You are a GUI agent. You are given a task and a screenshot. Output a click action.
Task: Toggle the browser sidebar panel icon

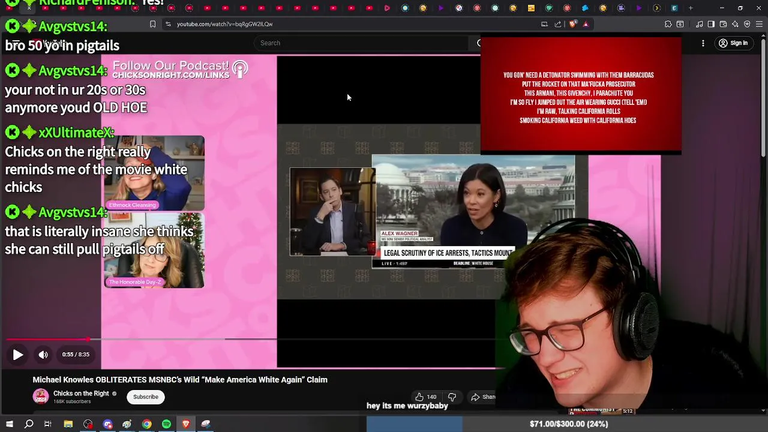tap(711, 24)
